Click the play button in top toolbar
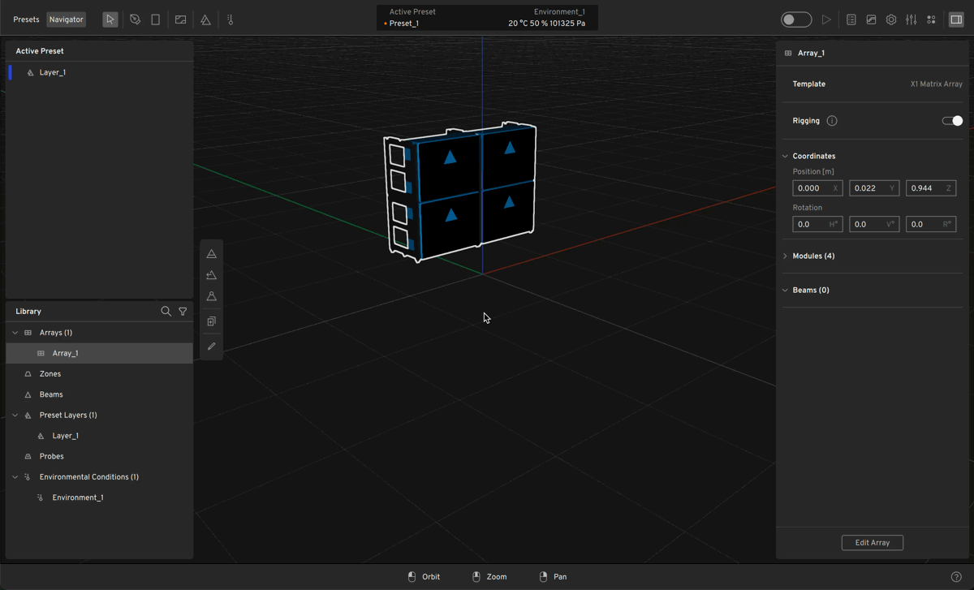This screenshot has width=974, height=590. [826, 19]
